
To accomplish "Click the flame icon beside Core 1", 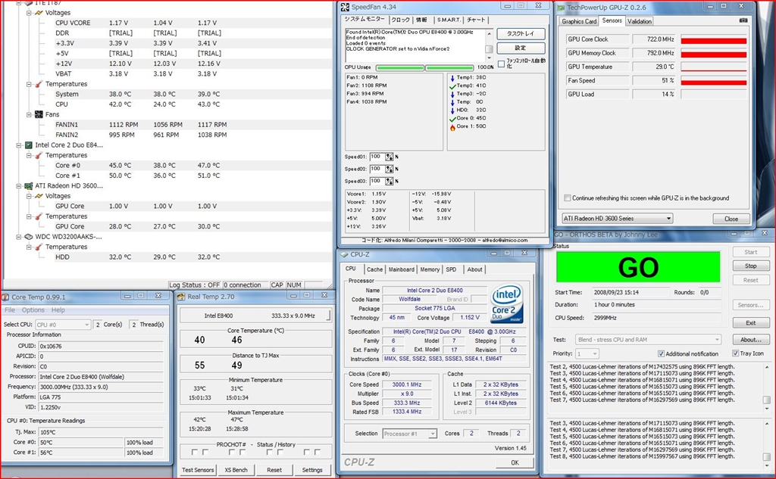I will coord(452,126).
